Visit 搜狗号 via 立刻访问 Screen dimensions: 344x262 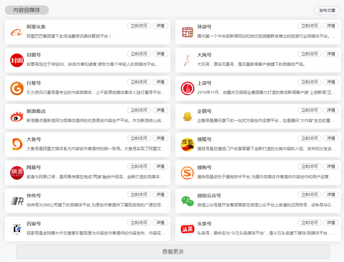[x=309, y=166]
